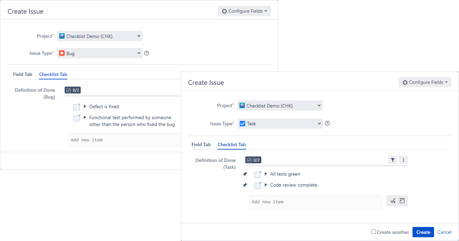Viewport: 459px width, 241px height.
Task: Open the checklist three-dot options menu
Action: click(403, 160)
